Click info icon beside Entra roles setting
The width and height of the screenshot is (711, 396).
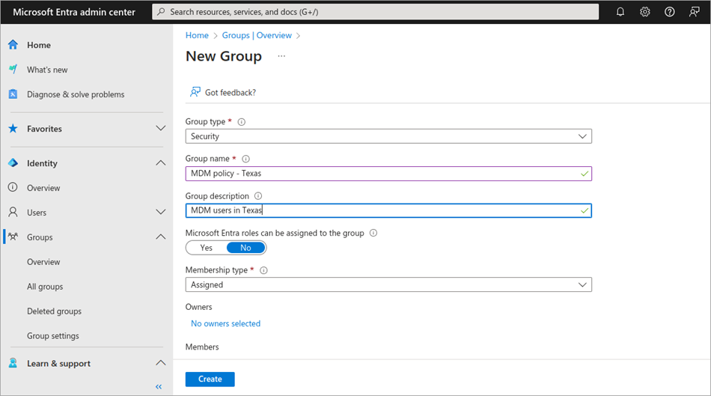pyautogui.click(x=373, y=233)
